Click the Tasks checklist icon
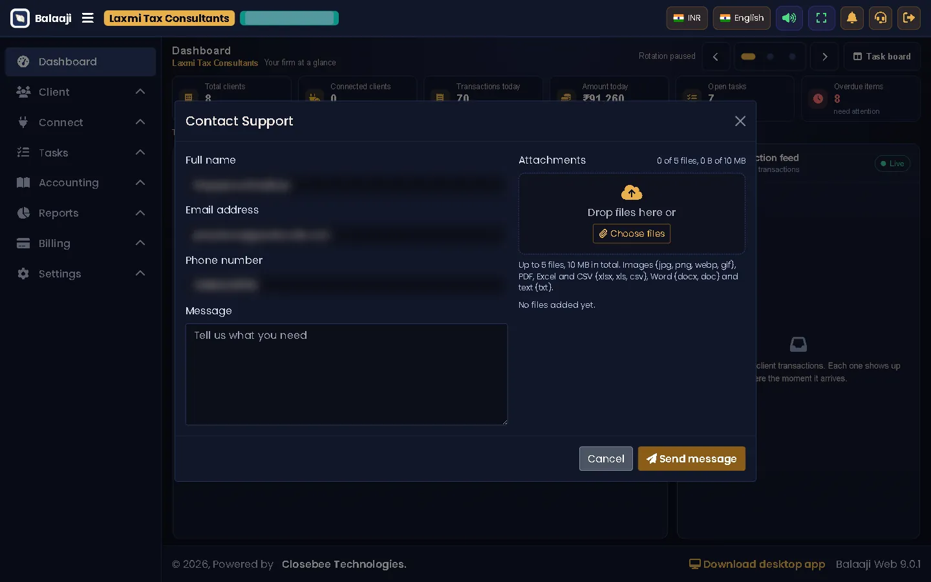 click(x=23, y=153)
